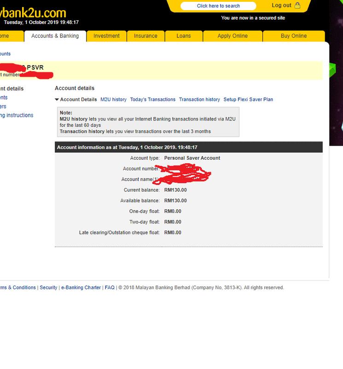Open e-Banking Charter footer link
Screen dimensions: 343x369
point(81,287)
